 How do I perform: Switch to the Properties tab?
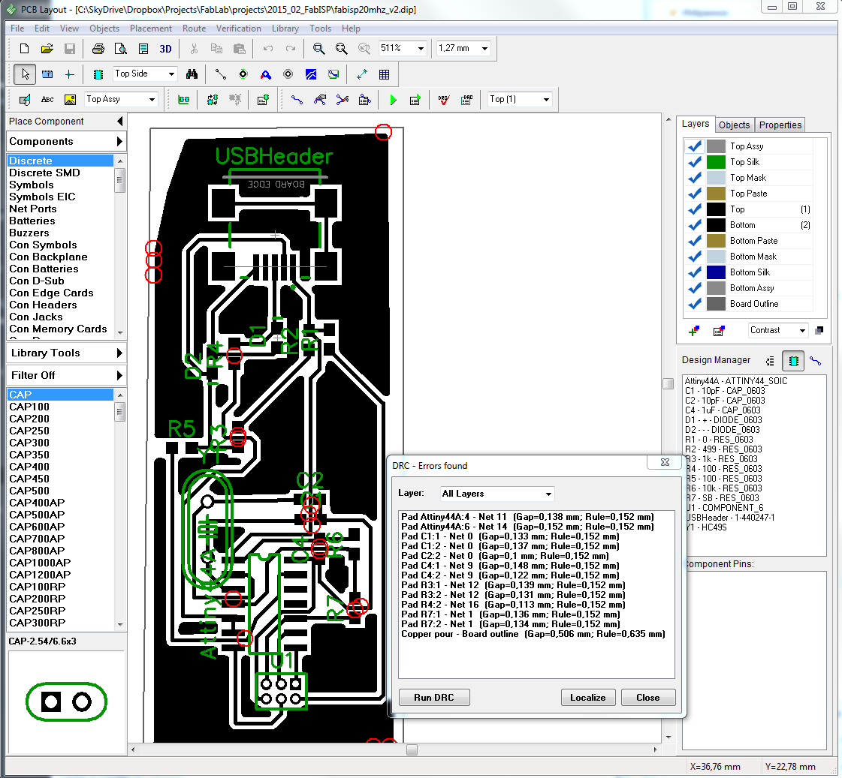(780, 125)
